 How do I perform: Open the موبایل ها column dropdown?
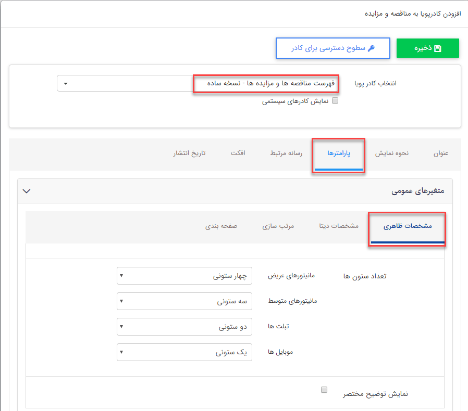tap(184, 352)
